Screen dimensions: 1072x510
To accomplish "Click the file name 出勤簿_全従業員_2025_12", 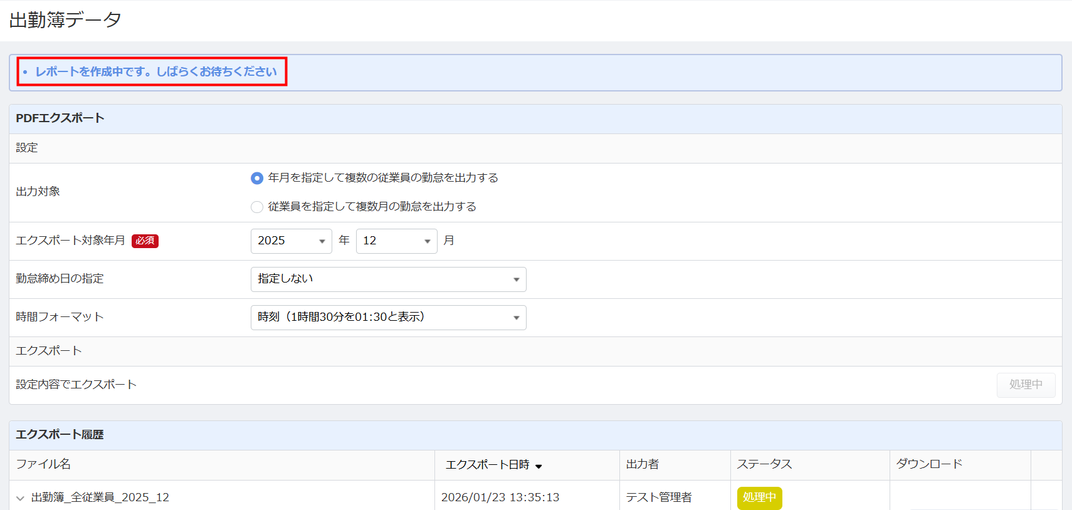I will [100, 497].
